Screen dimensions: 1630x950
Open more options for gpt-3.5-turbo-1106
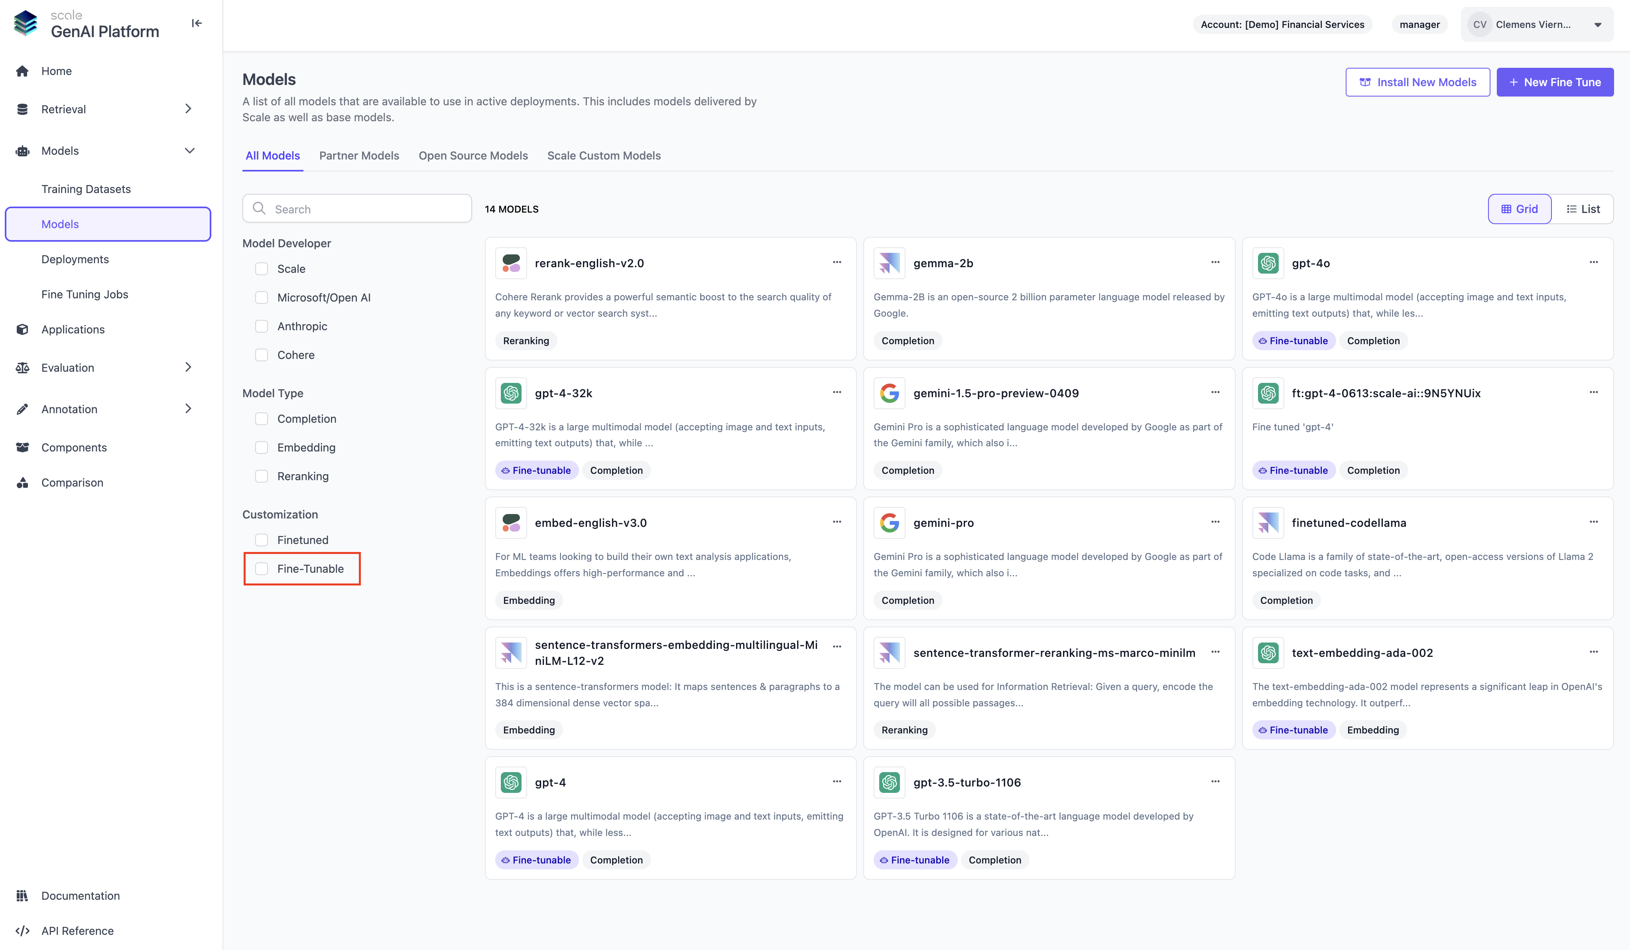[x=1215, y=781]
